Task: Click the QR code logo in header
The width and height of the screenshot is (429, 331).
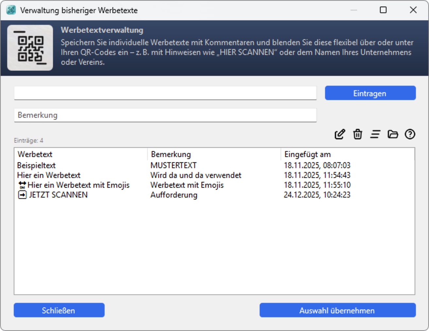Action: [x=30, y=48]
